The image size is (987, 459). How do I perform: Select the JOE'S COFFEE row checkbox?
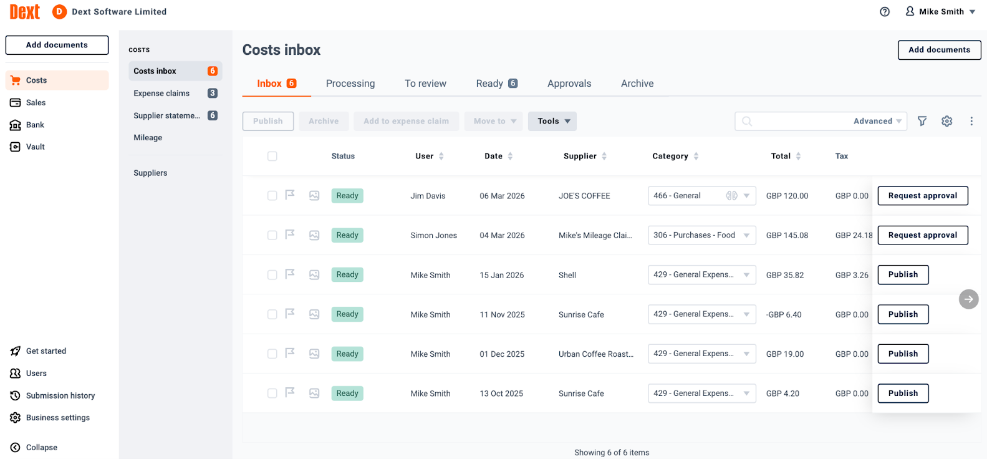coord(272,196)
